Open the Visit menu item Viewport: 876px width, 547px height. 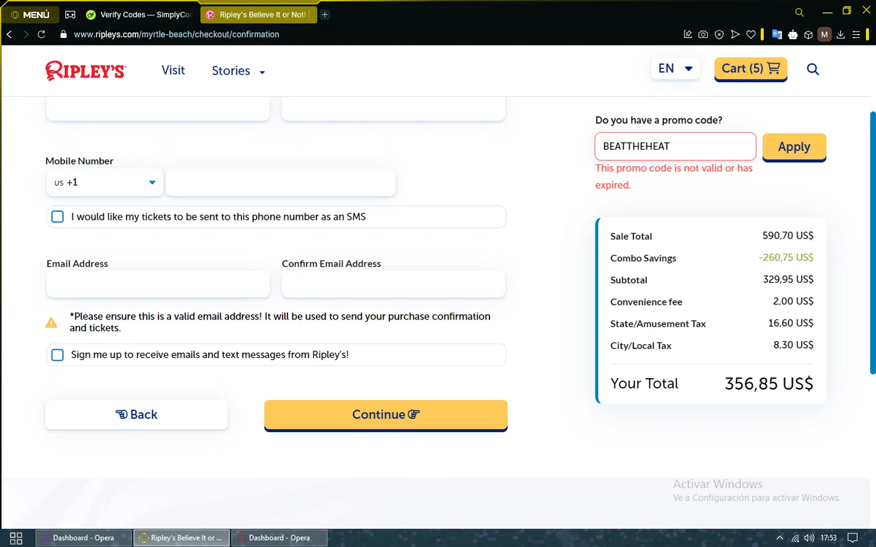click(x=173, y=70)
